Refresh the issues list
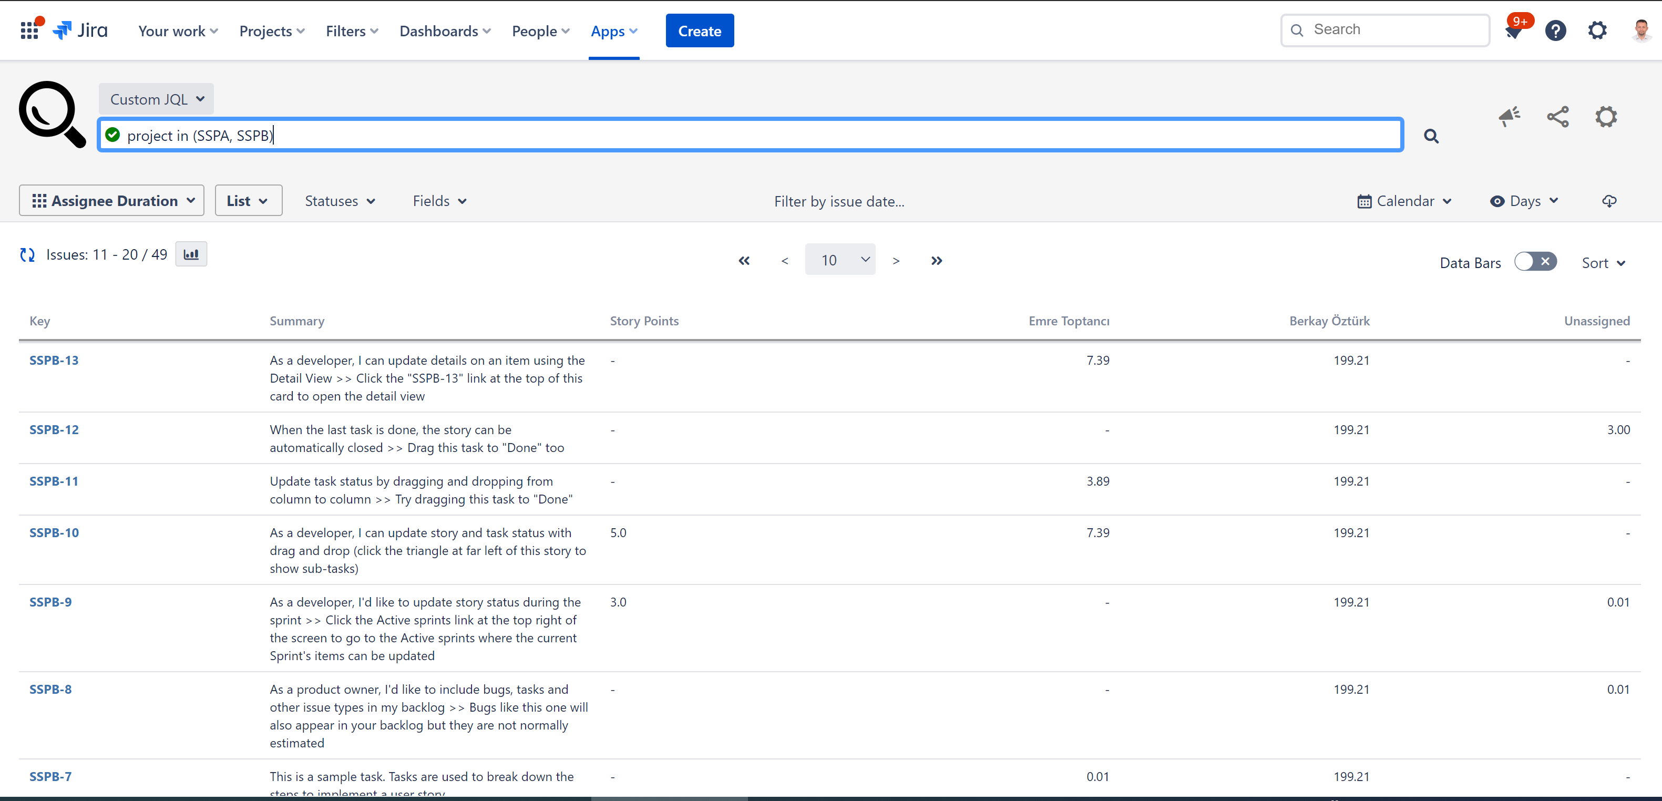1662x801 pixels. click(27, 254)
